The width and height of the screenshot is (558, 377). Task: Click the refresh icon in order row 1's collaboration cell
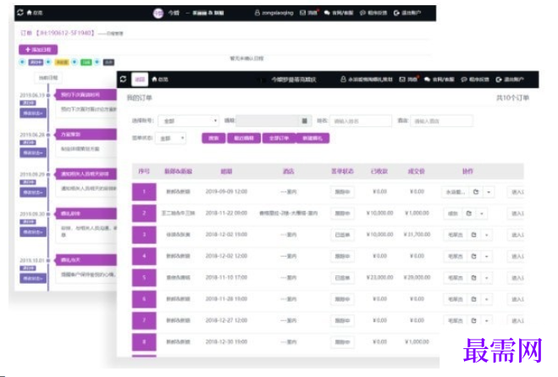point(476,191)
